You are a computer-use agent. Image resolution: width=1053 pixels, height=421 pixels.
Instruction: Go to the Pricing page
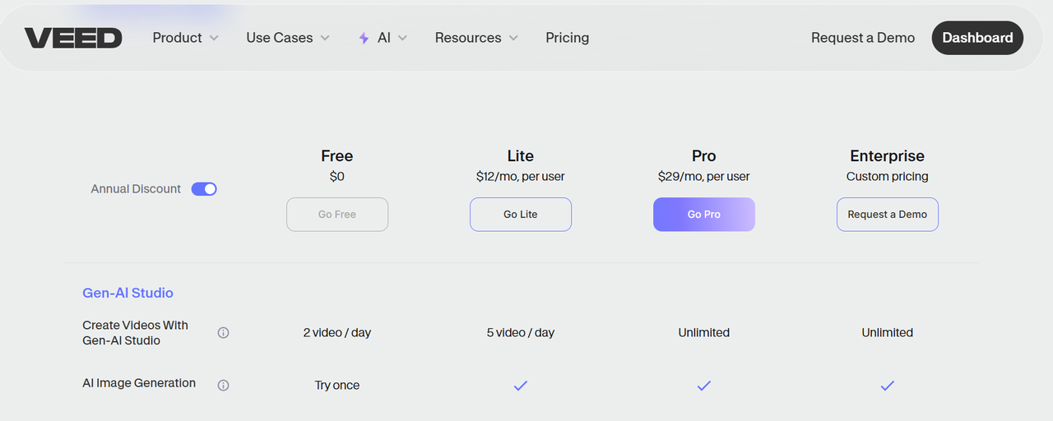(x=567, y=38)
